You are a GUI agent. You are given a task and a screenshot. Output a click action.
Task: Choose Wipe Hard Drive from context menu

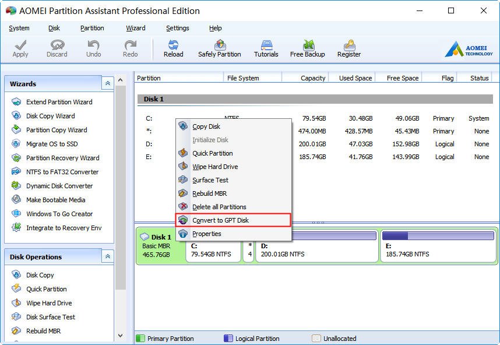click(234, 167)
